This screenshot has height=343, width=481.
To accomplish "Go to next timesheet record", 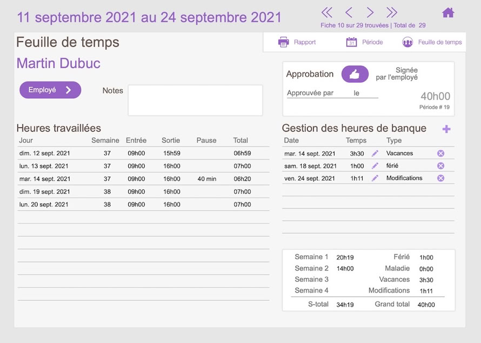I will (370, 12).
